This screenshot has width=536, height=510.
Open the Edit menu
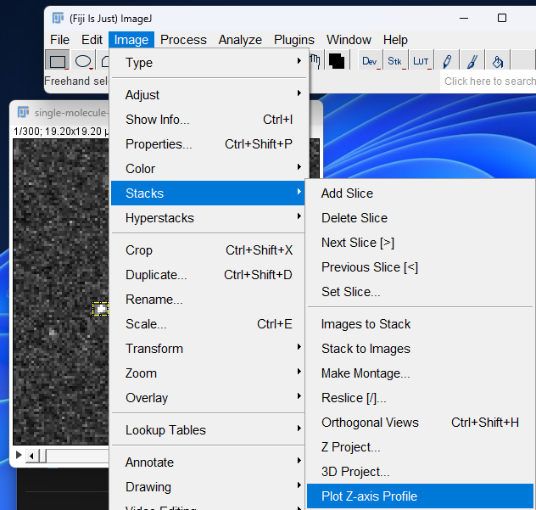(92, 40)
